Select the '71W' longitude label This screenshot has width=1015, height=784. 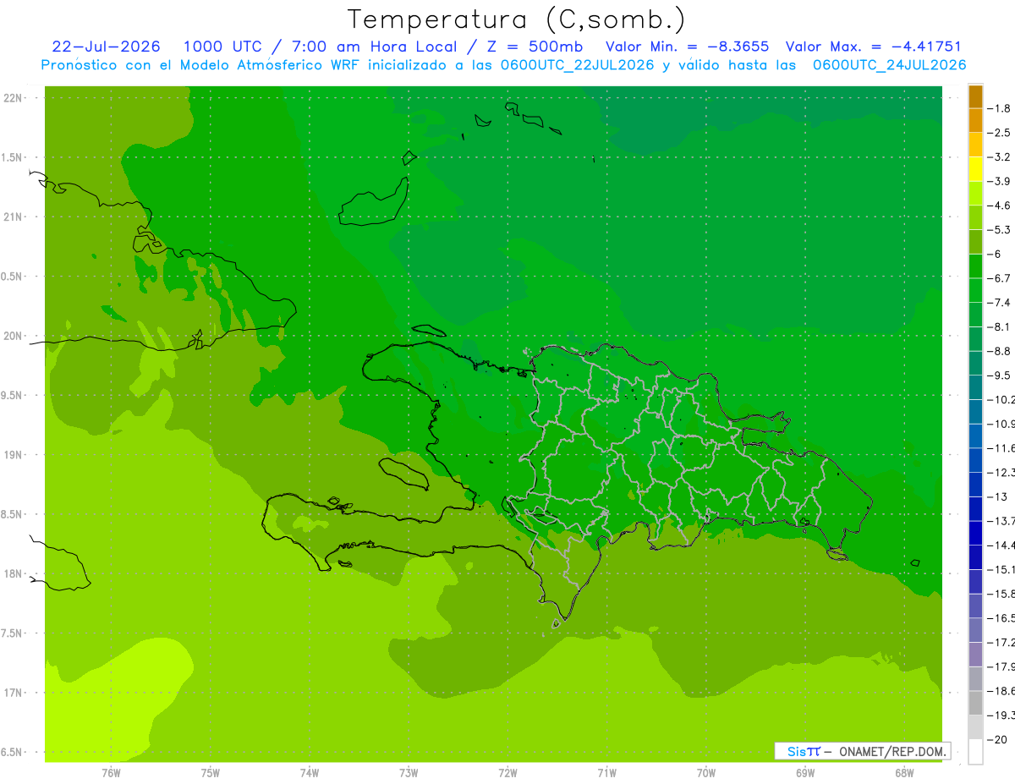[x=606, y=772]
